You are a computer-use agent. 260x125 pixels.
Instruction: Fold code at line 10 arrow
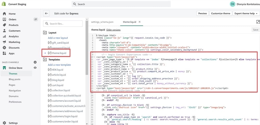coord(95,57)
